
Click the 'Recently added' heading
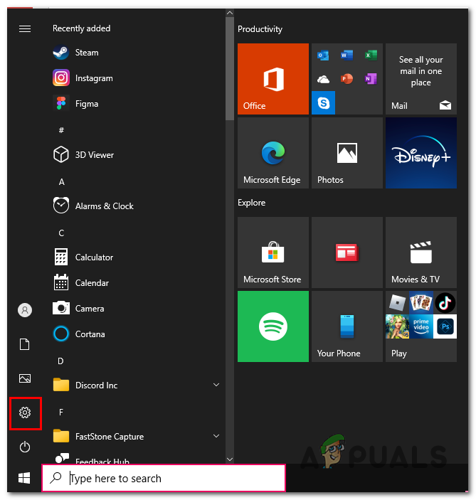pos(81,28)
